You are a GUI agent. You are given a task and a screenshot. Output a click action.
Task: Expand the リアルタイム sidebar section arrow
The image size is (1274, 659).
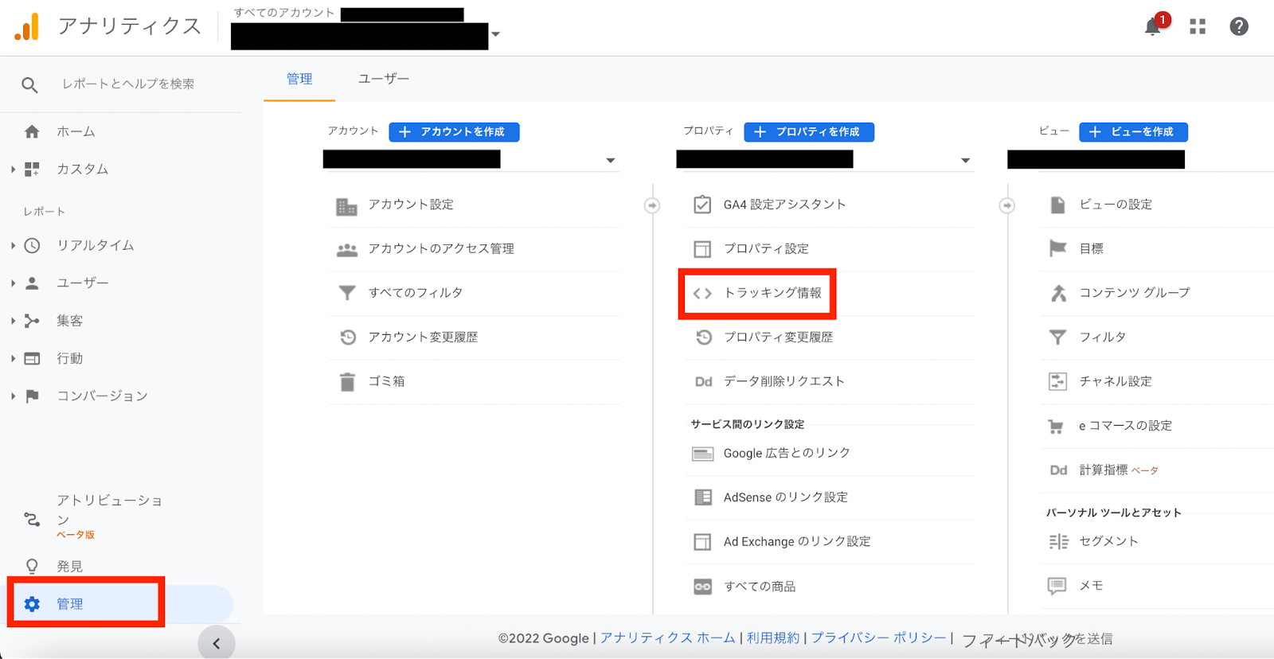[x=13, y=245]
